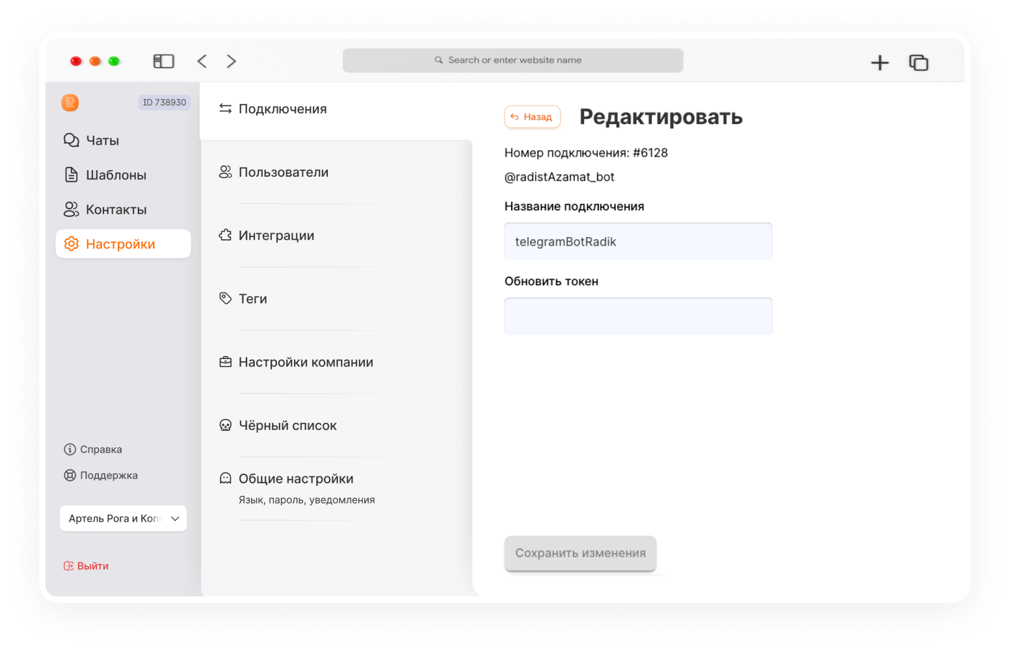The height and width of the screenshot is (649, 1010).
Task: Select Настройки in the sidebar
Action: click(124, 244)
